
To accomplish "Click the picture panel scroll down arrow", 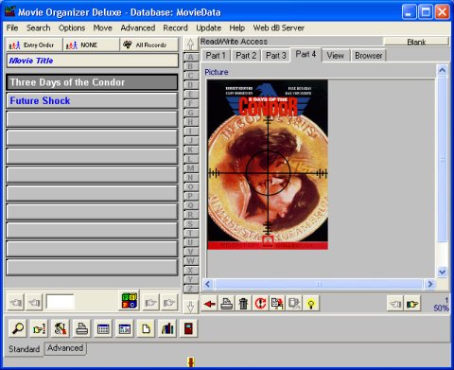I will tap(443, 272).
